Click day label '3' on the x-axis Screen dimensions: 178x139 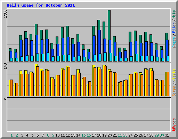coord(22,135)
